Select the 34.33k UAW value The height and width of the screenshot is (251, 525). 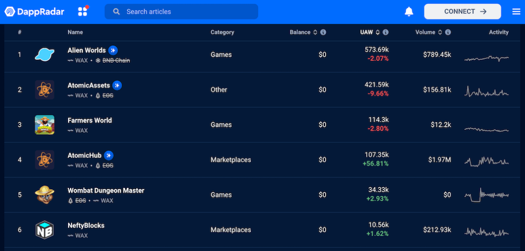click(379, 190)
